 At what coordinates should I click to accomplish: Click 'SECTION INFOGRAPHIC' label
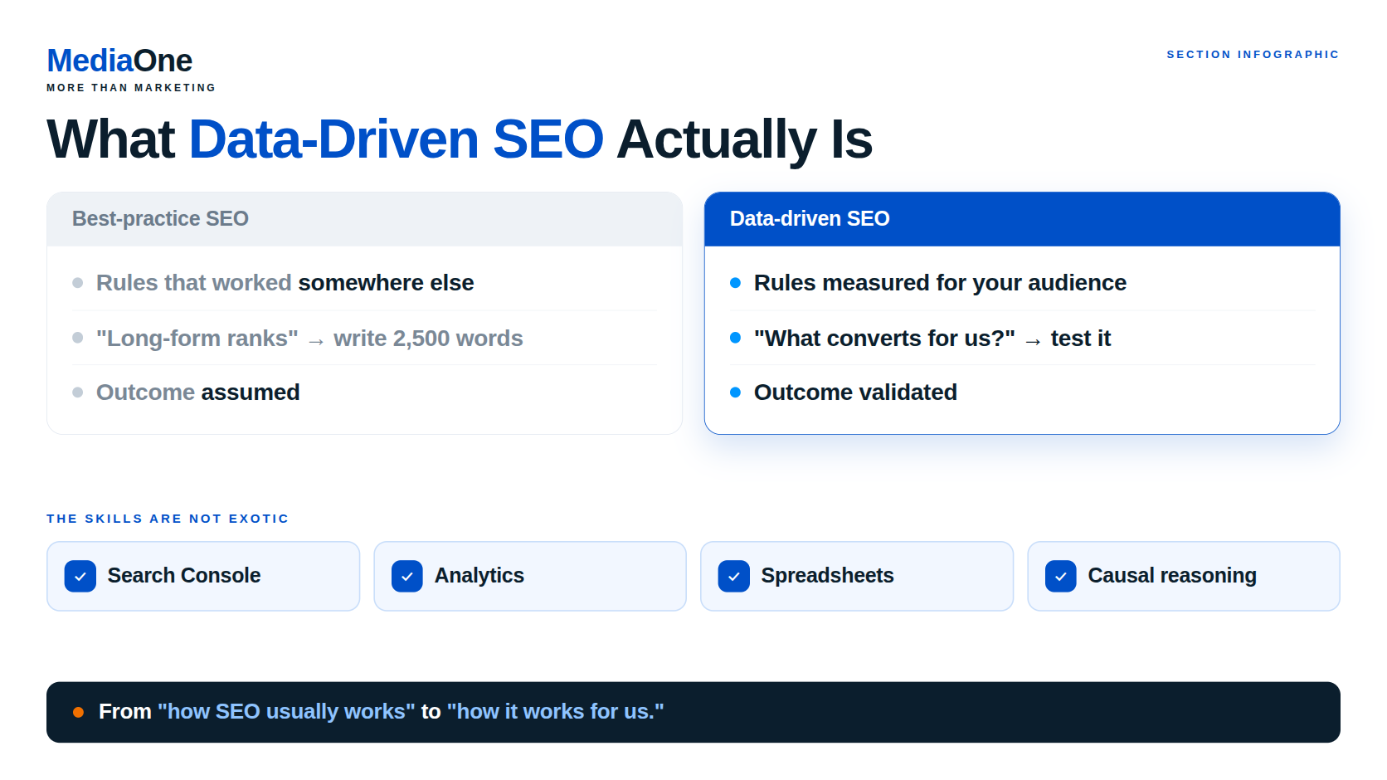1253,55
